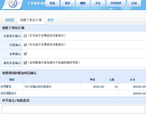This screenshot has width=146, height=114.
Task: Click the 小计 column header
Action: pyautogui.click(x=132, y=80)
